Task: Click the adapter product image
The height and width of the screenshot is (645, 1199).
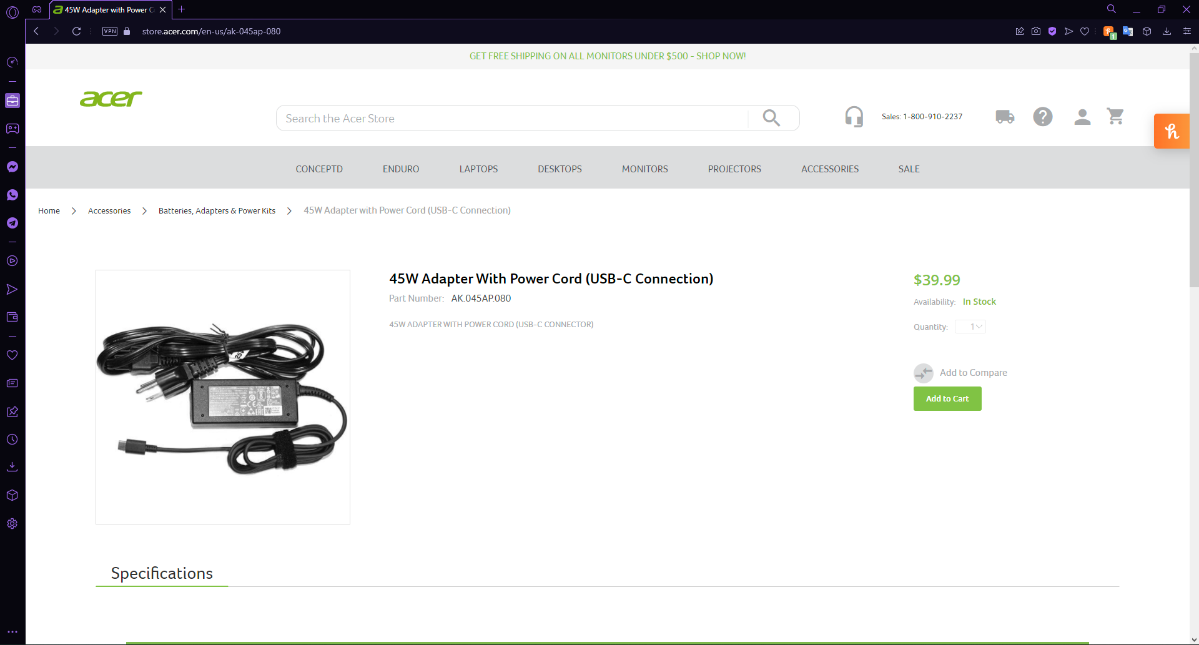Action: (223, 397)
